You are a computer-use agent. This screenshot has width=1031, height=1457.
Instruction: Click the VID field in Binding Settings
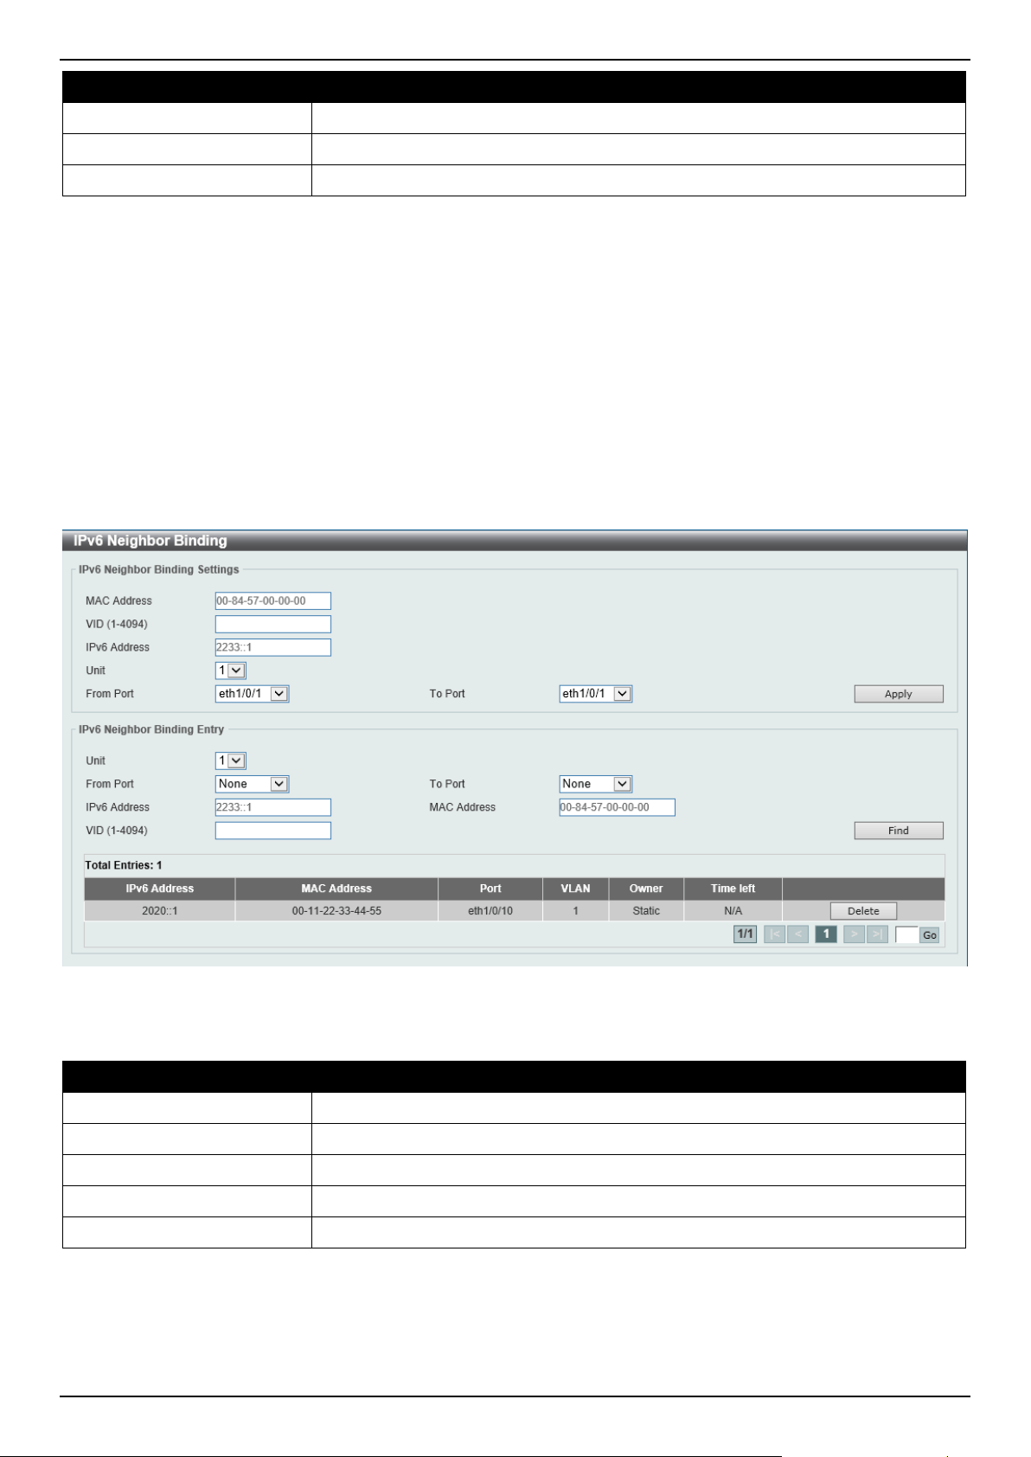(273, 624)
